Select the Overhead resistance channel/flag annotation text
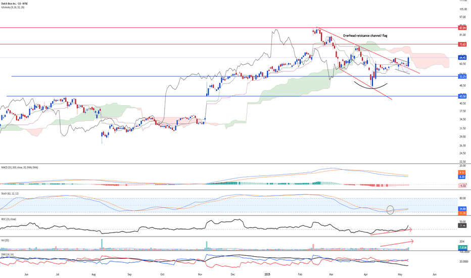This screenshot has height=278, width=471. [x=365, y=35]
